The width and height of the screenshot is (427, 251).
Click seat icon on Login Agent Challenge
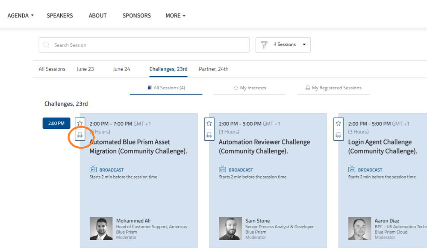(x=339, y=135)
